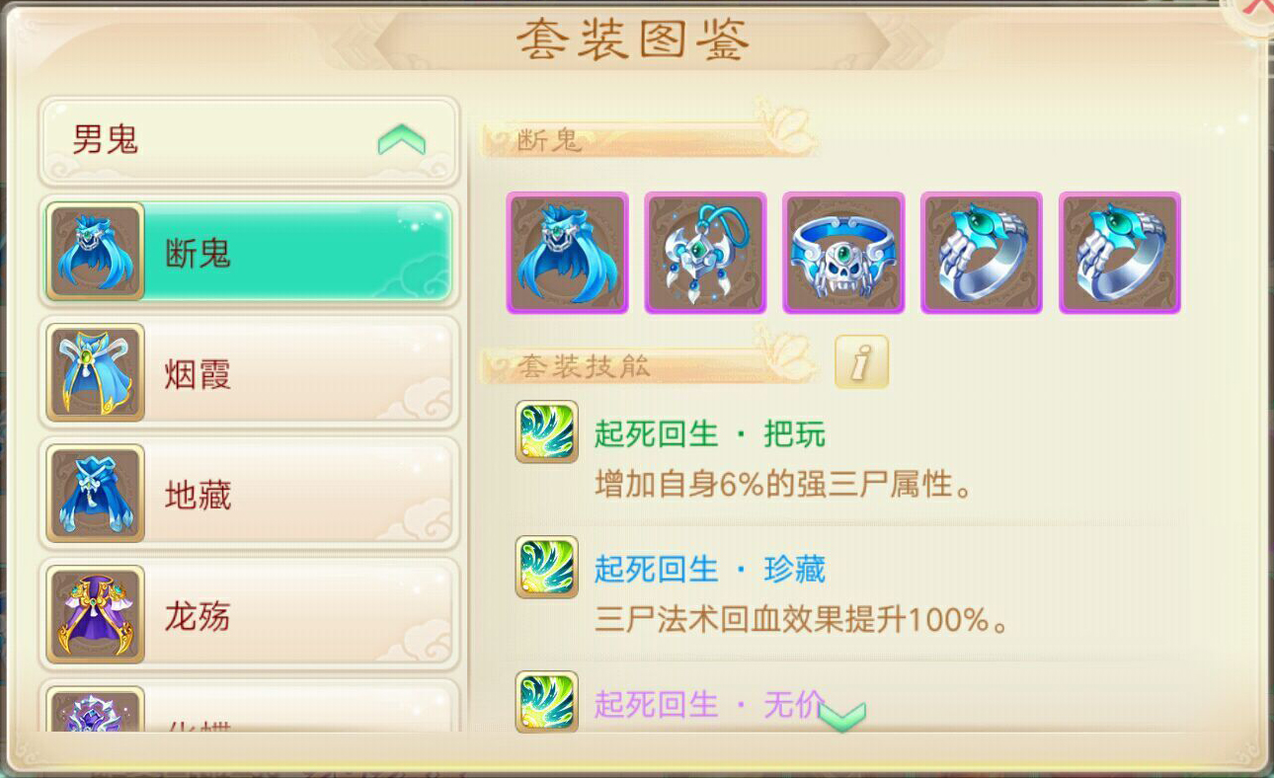
Task: Select the 断鬼 set in the list
Action: click(249, 254)
